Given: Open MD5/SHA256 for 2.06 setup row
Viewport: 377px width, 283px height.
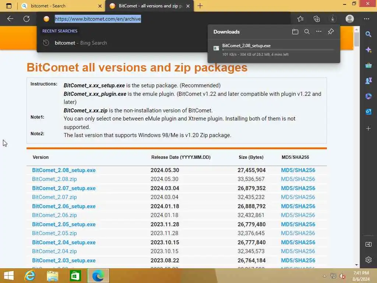Looking at the screenshot, I should pos(298,206).
